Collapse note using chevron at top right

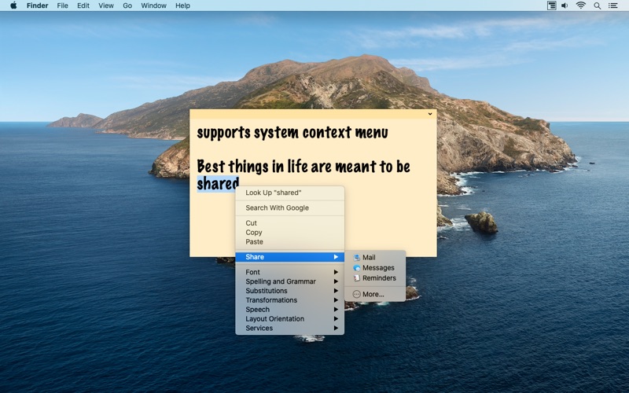[x=430, y=114]
